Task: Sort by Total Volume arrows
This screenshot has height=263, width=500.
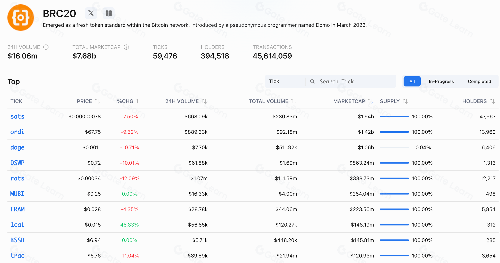Action: 294,101
